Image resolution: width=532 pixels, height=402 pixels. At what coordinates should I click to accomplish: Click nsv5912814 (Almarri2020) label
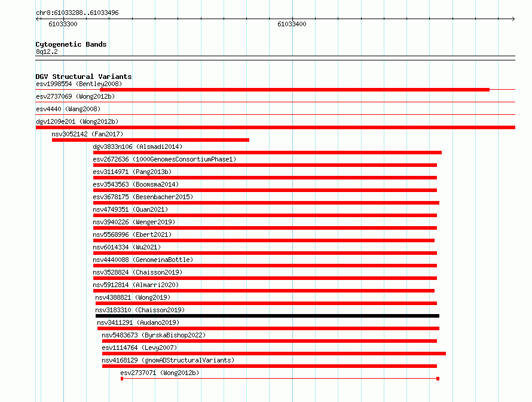136,285
